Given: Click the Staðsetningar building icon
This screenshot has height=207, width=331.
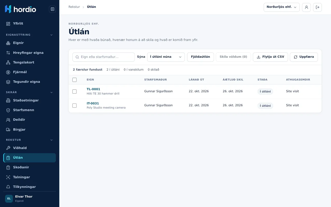Looking at the screenshot, I should pyautogui.click(x=8, y=100).
